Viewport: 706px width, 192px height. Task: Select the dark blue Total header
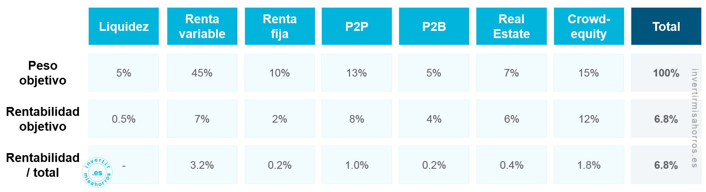click(x=666, y=26)
